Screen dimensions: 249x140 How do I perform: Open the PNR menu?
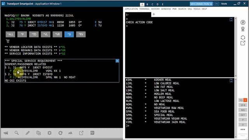(x=175, y=9)
